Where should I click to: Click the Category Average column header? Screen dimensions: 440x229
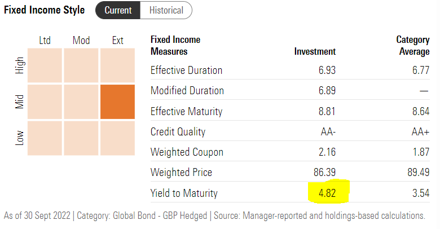[x=412, y=46]
